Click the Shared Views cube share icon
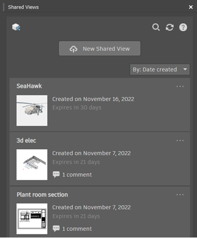The height and width of the screenshot is (238, 197). (16, 27)
